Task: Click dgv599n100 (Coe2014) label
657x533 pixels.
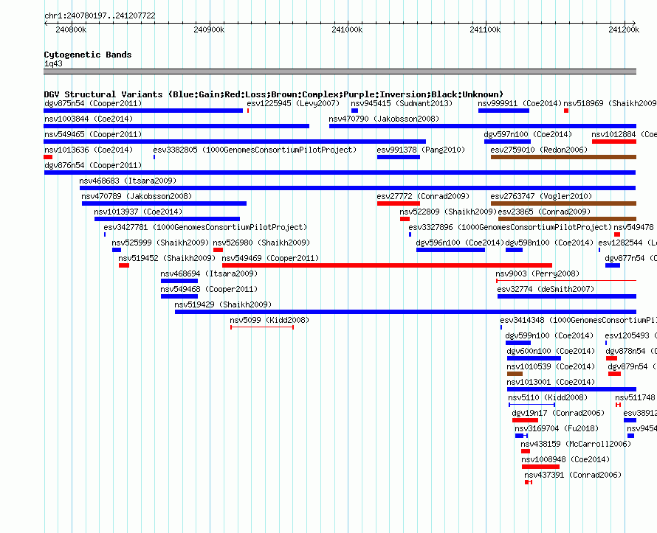Action: tap(549, 335)
